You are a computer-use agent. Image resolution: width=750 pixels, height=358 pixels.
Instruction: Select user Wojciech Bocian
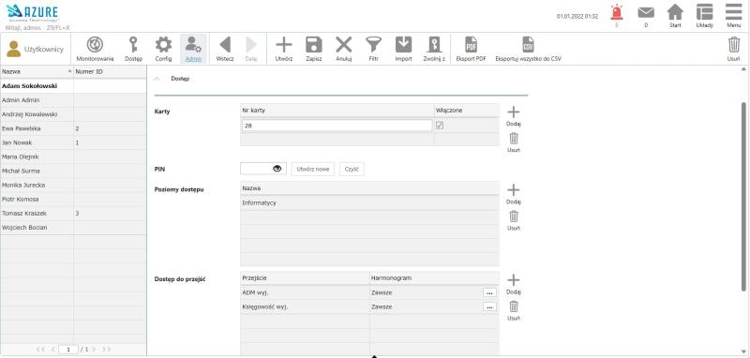[x=73, y=228]
